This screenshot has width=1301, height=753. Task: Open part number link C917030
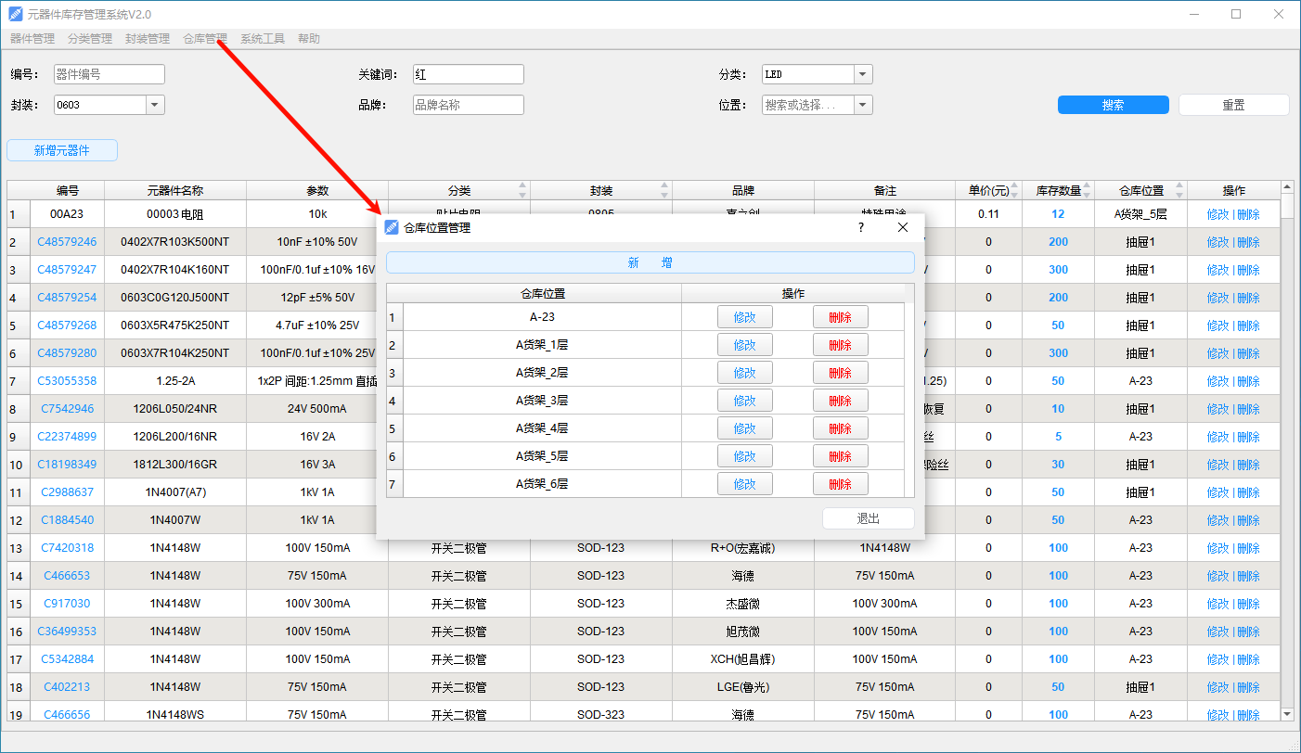tap(67, 604)
